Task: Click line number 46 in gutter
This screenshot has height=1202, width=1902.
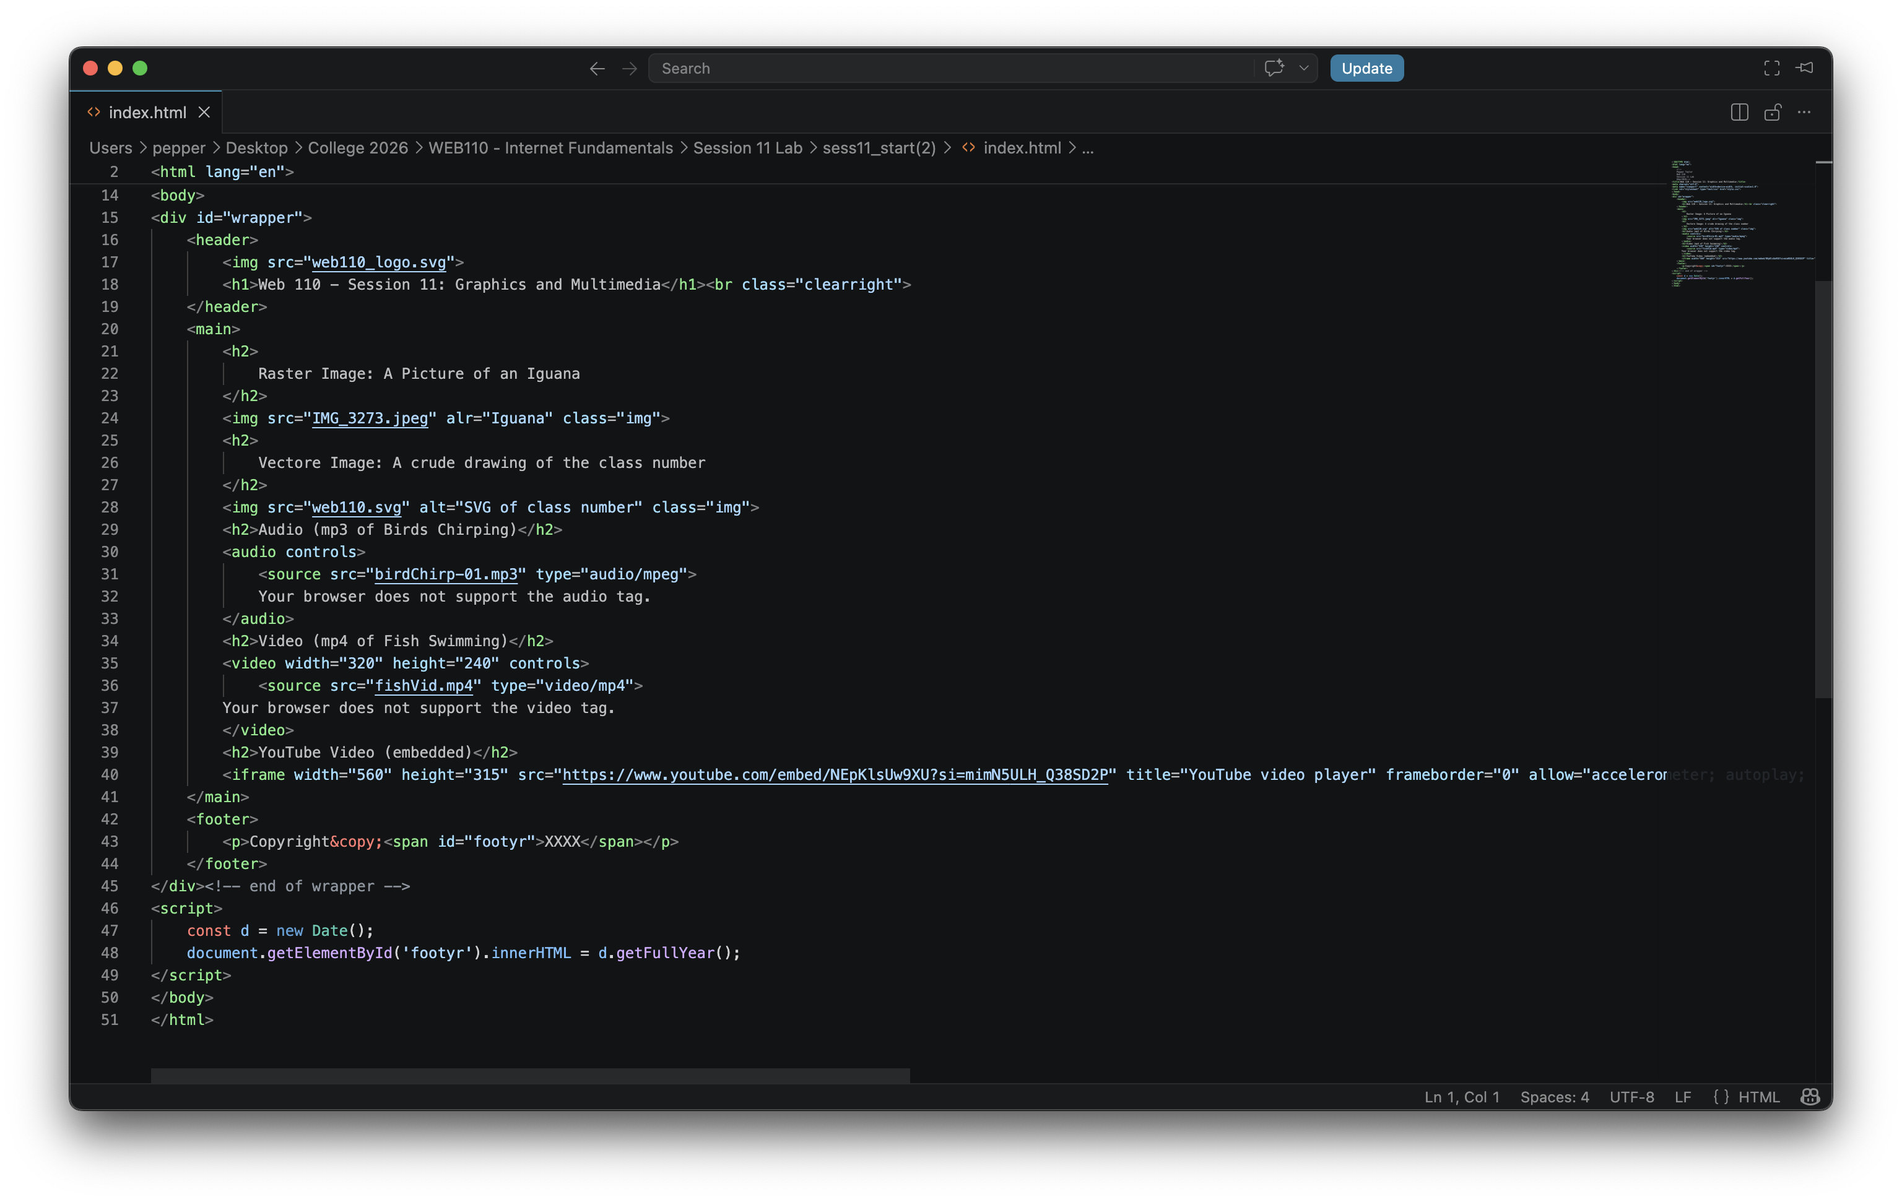Action: [x=110, y=909]
